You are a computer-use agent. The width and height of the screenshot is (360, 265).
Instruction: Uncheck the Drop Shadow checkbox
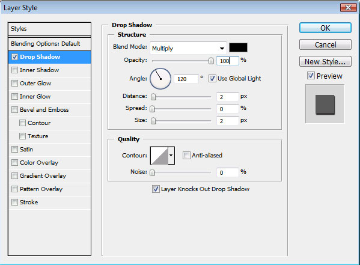(x=14, y=56)
